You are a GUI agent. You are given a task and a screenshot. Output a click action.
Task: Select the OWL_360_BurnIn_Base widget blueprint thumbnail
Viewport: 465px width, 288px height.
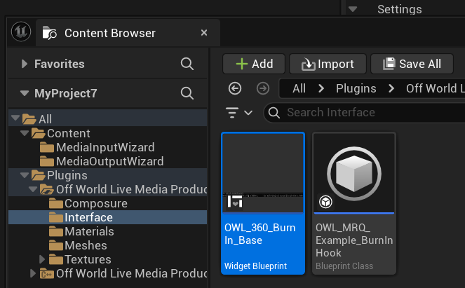pyautogui.click(x=263, y=173)
